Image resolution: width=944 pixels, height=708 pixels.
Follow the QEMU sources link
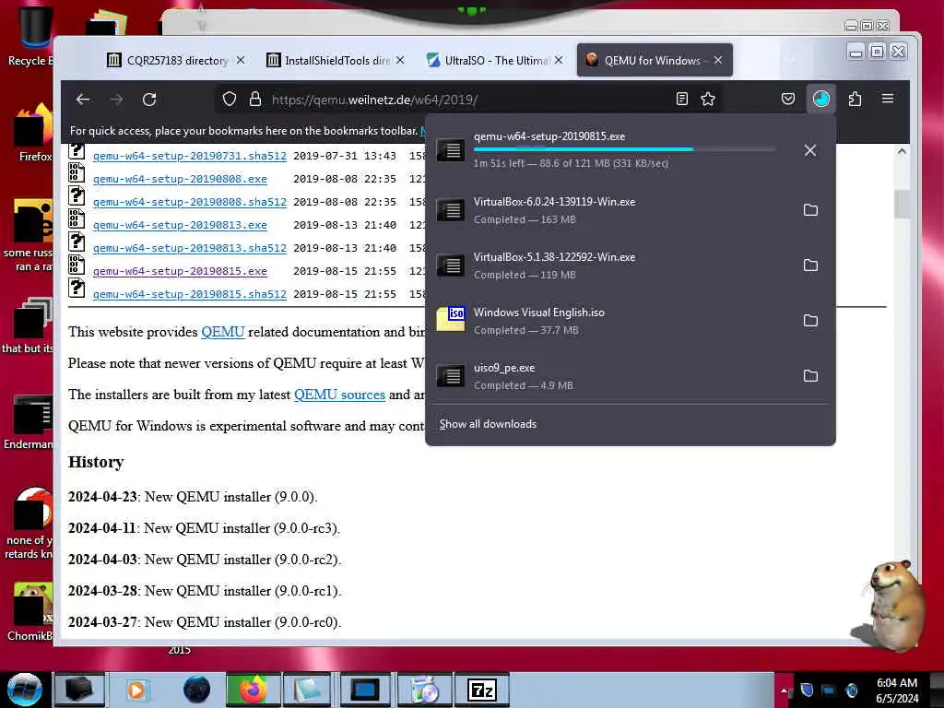(x=339, y=395)
